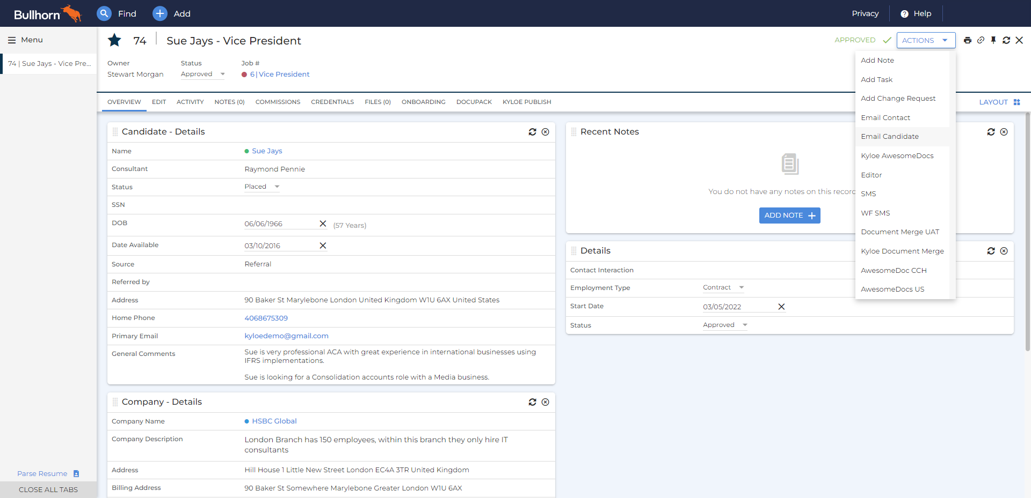Toggle the favorite star for record 74
The width and height of the screenshot is (1031, 498).
click(114, 40)
